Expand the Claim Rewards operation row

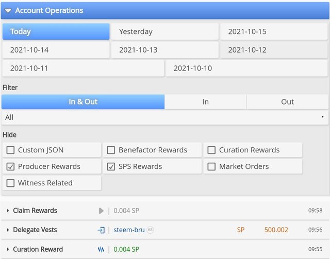(x=8, y=211)
